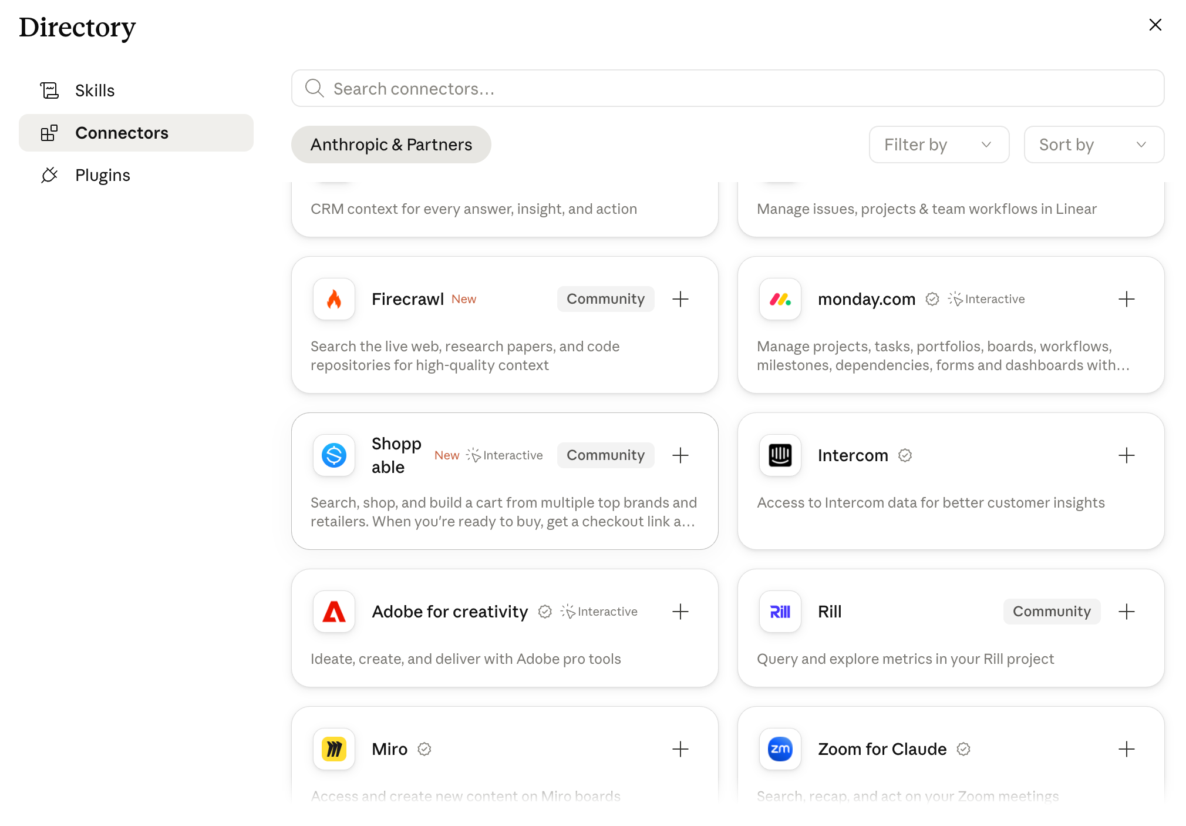
Task: Expand Sort by using its chevron arrow
Action: [1141, 145]
